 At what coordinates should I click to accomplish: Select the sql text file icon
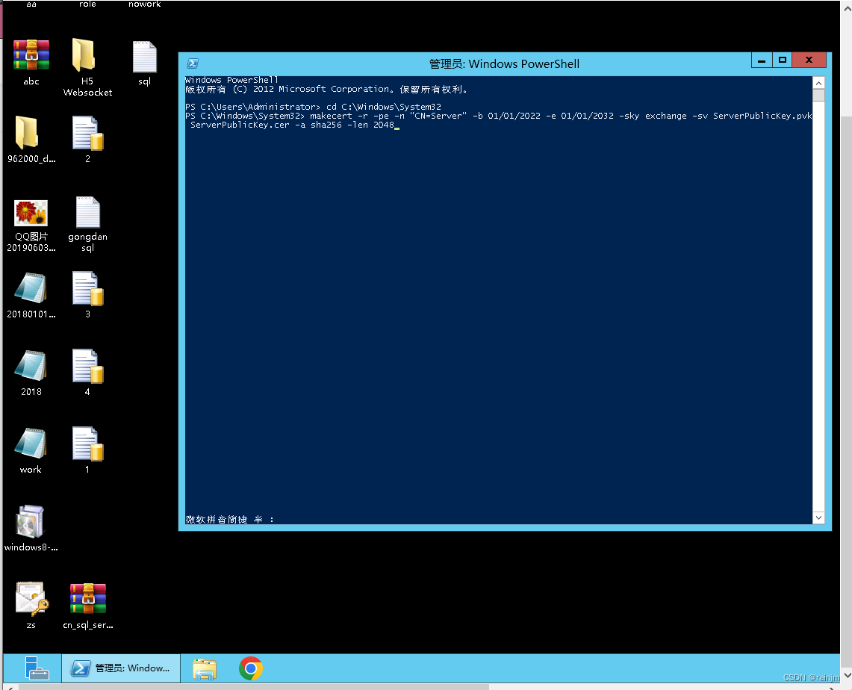click(144, 57)
